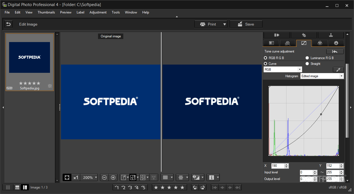The height and width of the screenshot is (194, 354).
Task: Open the Thumbnails menu
Action: click(46, 12)
